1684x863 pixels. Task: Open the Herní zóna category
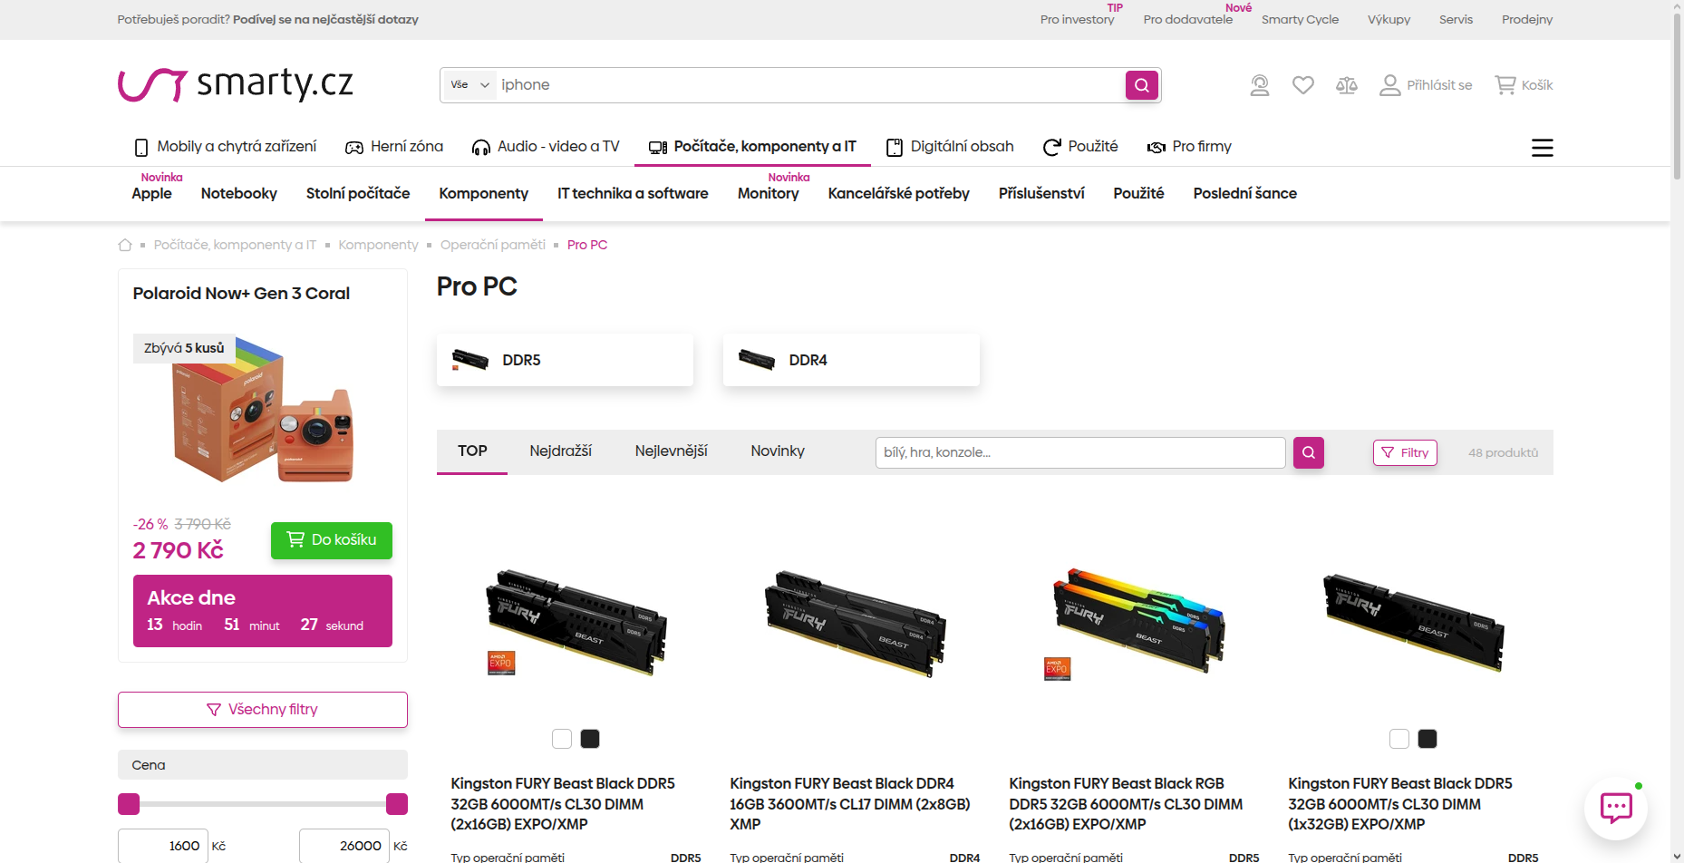pyautogui.click(x=394, y=147)
